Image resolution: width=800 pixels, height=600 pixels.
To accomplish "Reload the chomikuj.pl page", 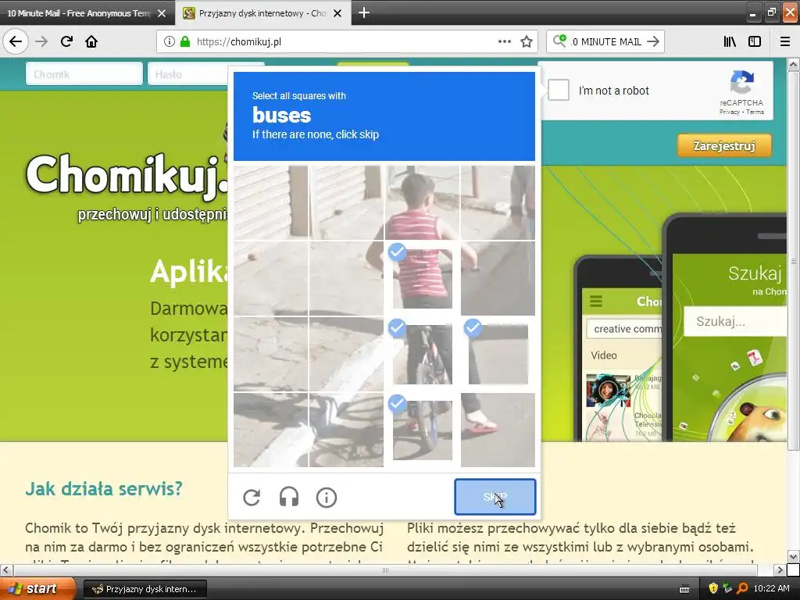I will (x=66, y=41).
